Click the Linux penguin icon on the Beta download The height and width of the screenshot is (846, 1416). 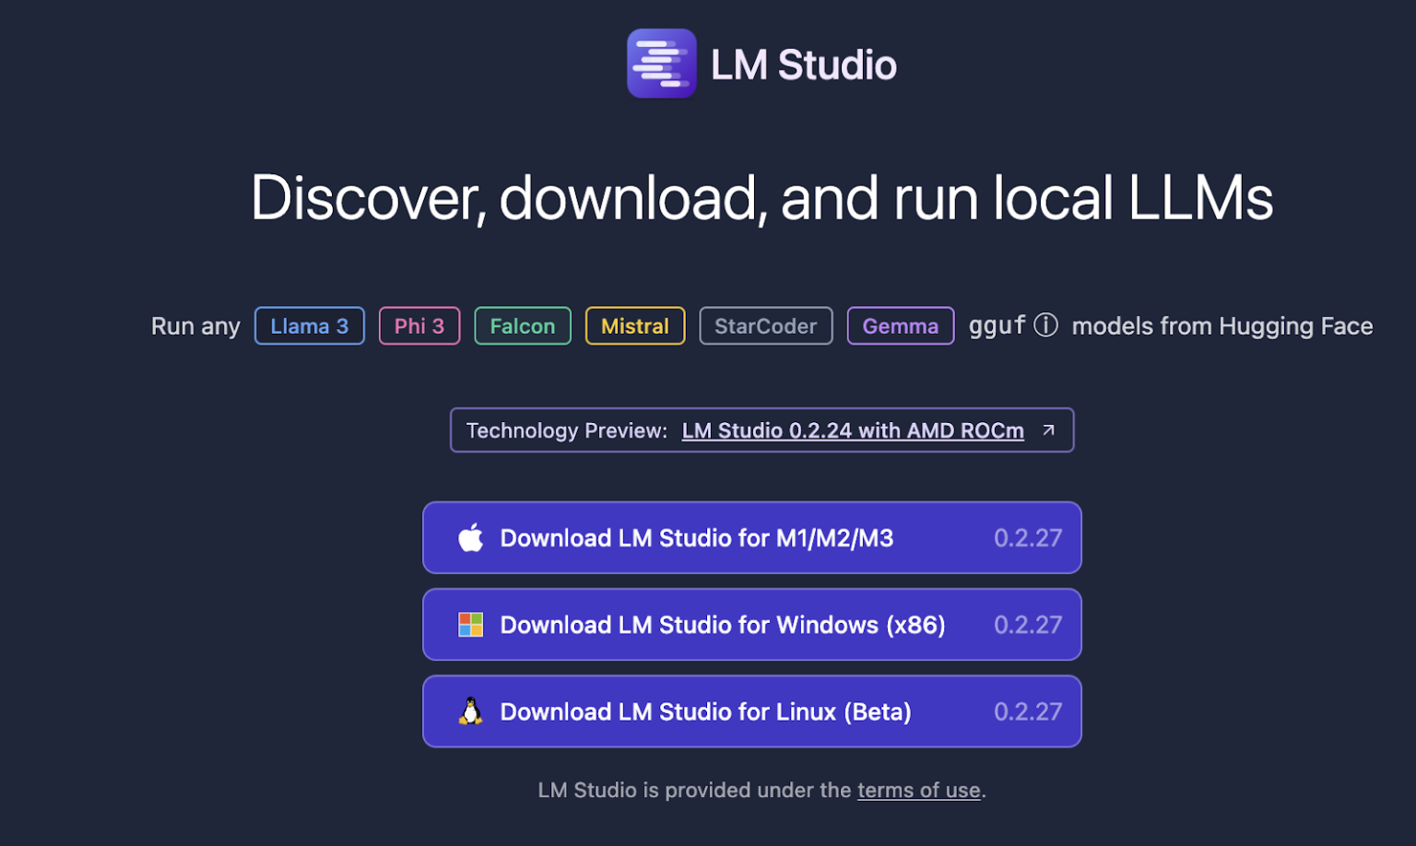[x=470, y=711]
